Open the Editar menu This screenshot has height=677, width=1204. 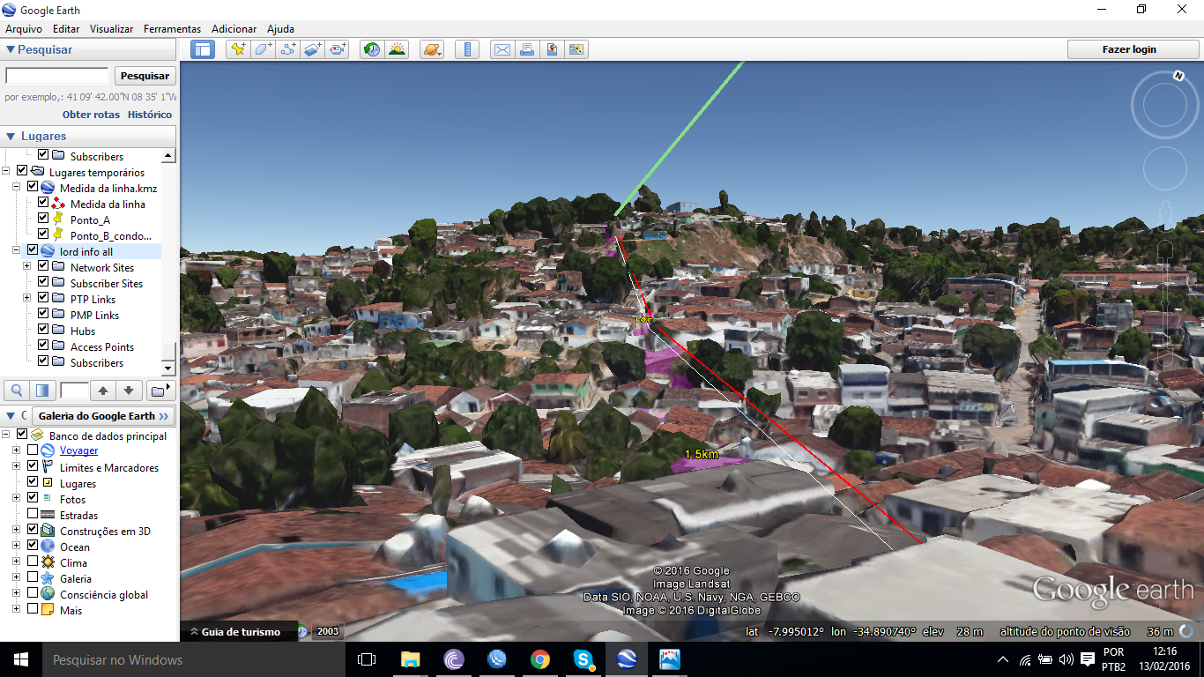pyautogui.click(x=66, y=29)
